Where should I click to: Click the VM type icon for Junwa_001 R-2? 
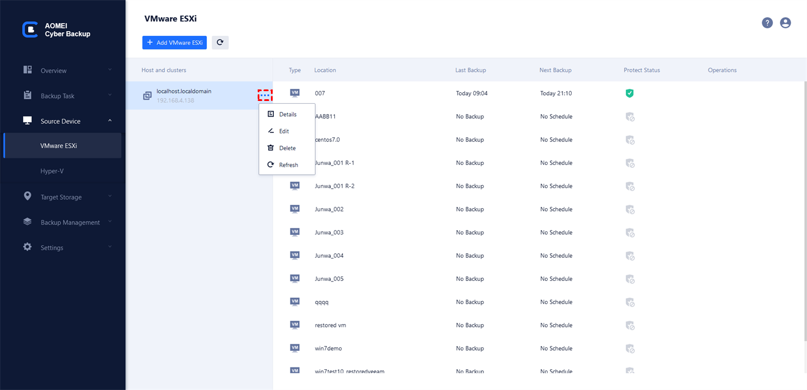(x=295, y=186)
